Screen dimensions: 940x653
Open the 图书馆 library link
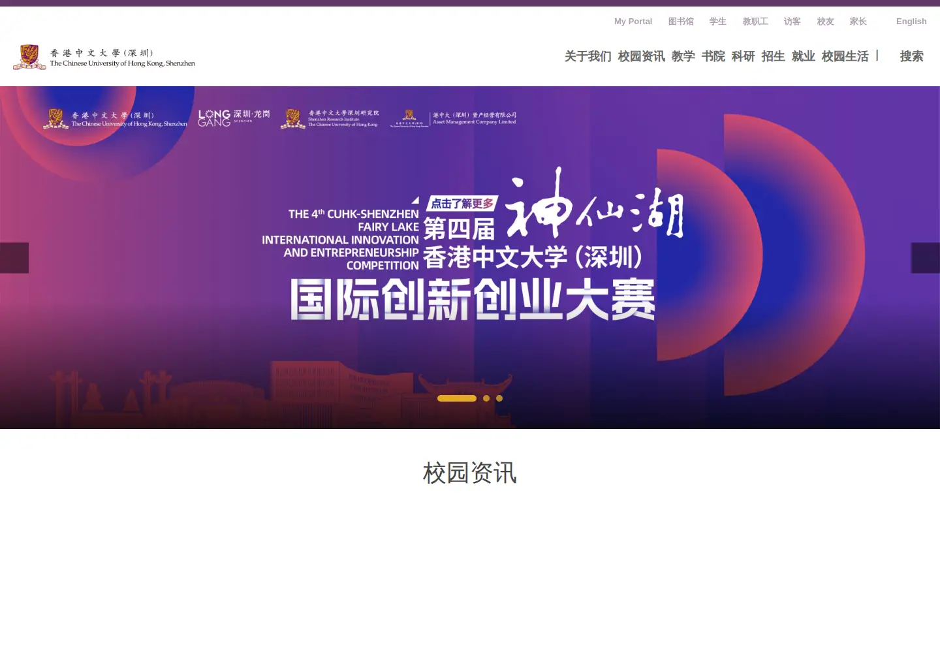(x=681, y=22)
